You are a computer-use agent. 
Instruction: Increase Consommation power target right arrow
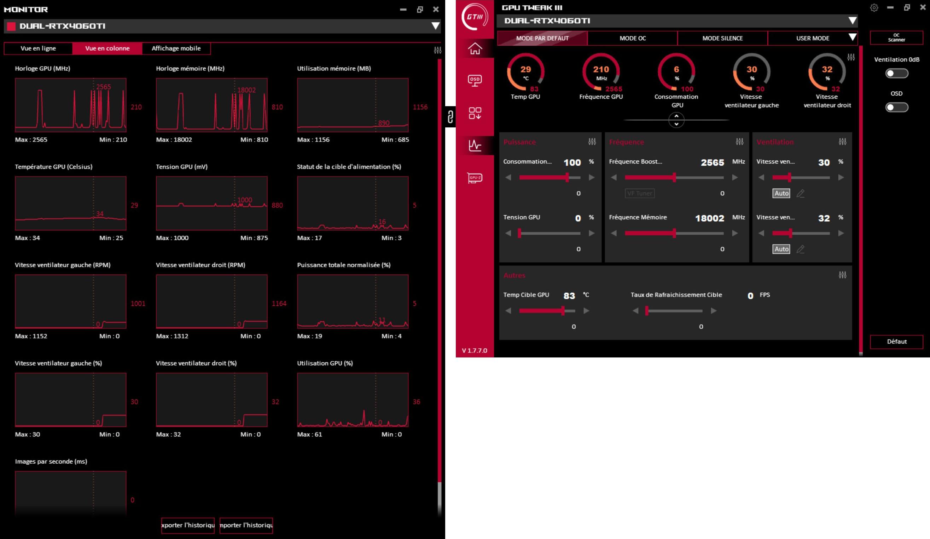coord(592,177)
